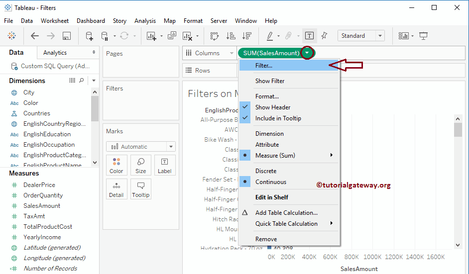Click the Duplicate sheet icon
The width and height of the screenshot is (469, 274).
pyautogui.click(x=172, y=36)
